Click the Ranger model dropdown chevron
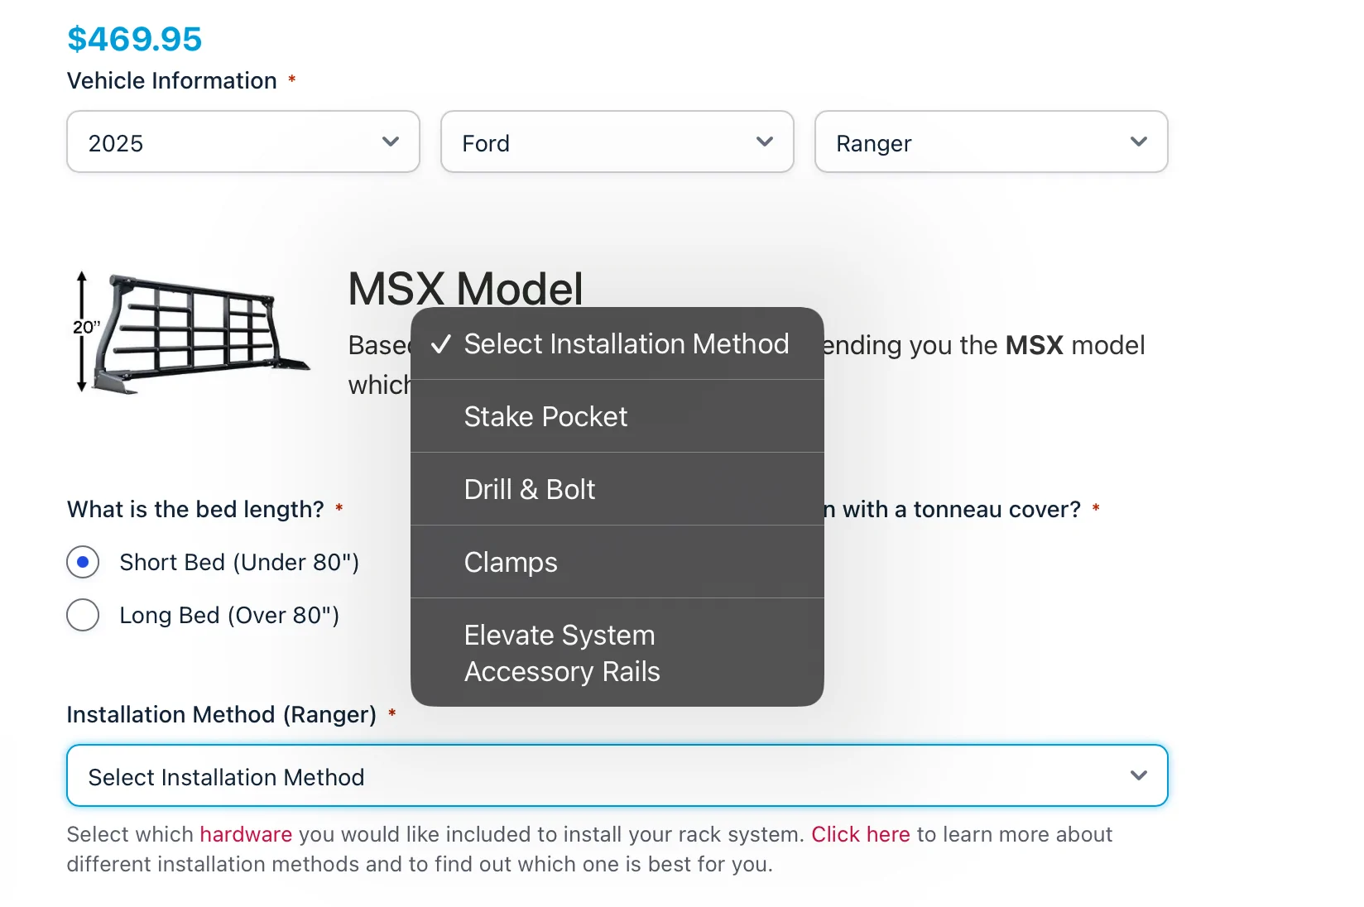Screen dimensions: 1364x907 tap(1139, 142)
